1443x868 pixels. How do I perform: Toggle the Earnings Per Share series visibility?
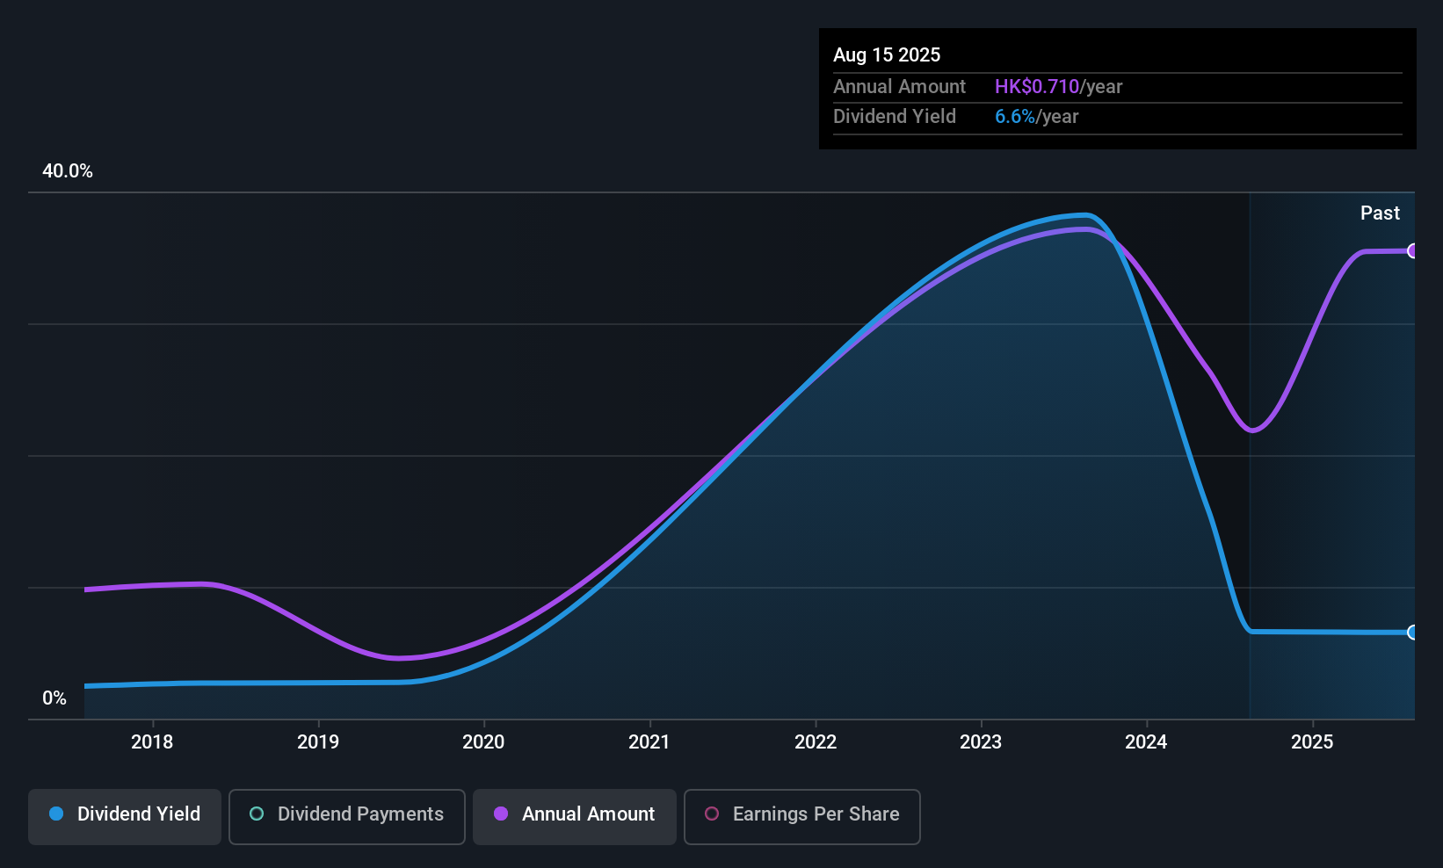coord(801,816)
